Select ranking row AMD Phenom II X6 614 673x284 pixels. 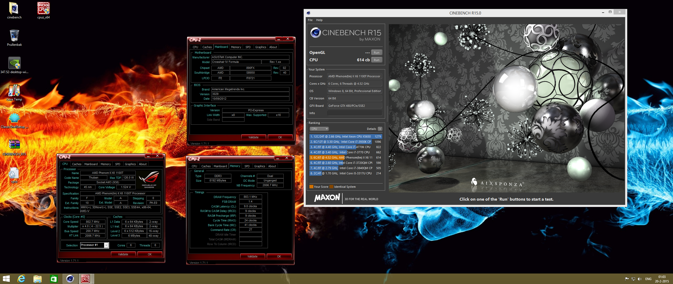[x=346, y=158]
